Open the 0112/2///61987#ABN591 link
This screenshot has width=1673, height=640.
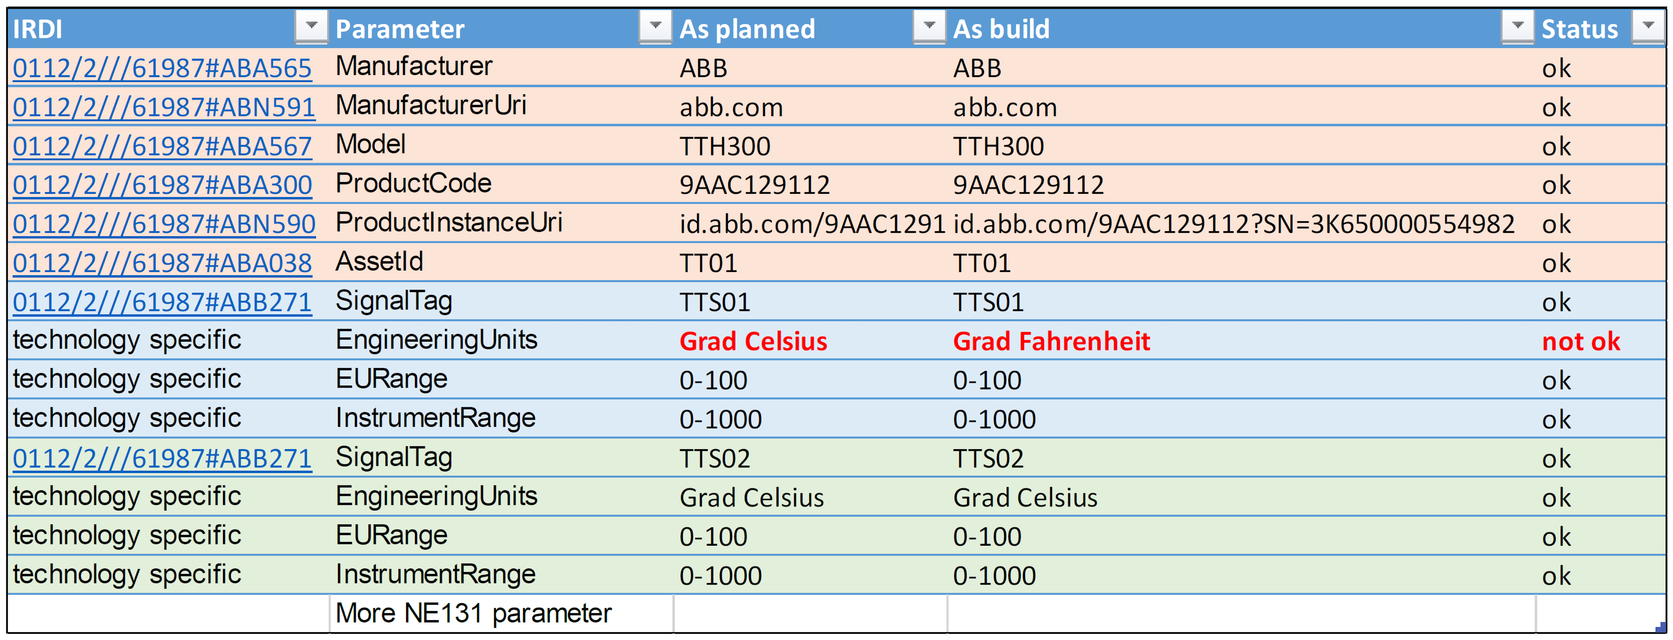tap(164, 107)
